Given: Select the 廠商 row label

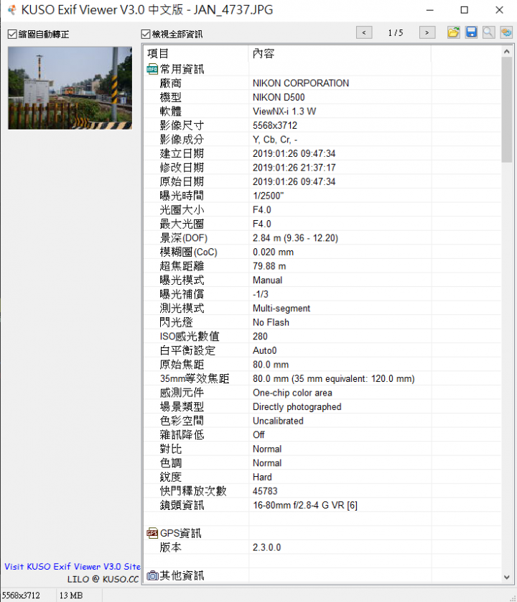Looking at the screenshot, I should point(171,83).
